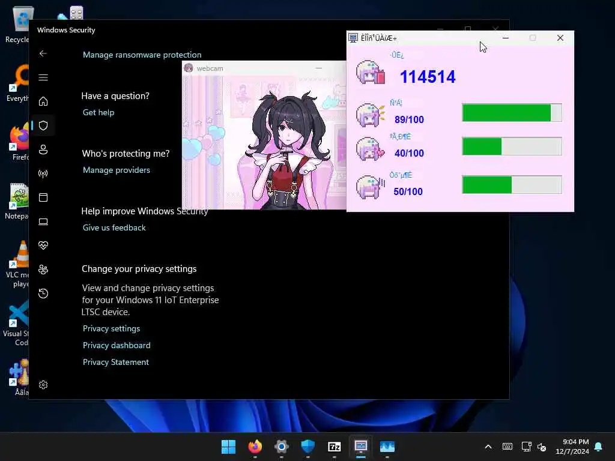This screenshot has height=461, width=615.
Task: Click Manage ransomware protection link
Action: click(x=142, y=55)
